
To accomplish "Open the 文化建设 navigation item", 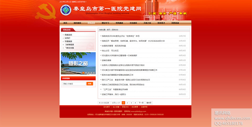I will (x=133, y=23).
